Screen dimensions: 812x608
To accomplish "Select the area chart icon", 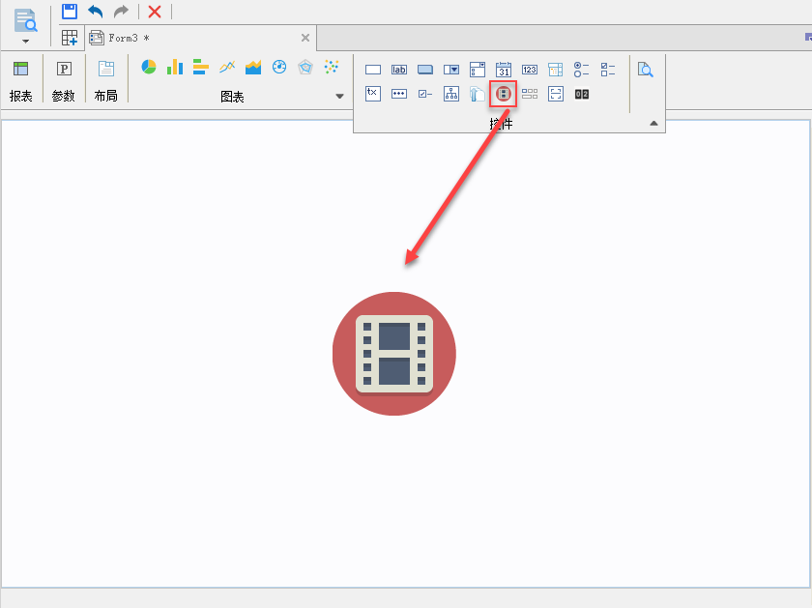I will pos(253,67).
